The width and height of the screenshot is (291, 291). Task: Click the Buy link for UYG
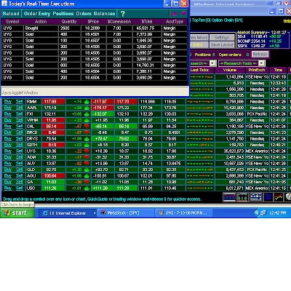pyautogui.click(x=8, y=151)
